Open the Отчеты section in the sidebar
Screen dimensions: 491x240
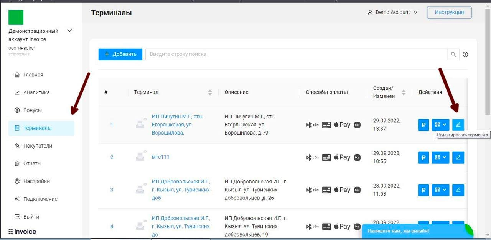coord(32,163)
